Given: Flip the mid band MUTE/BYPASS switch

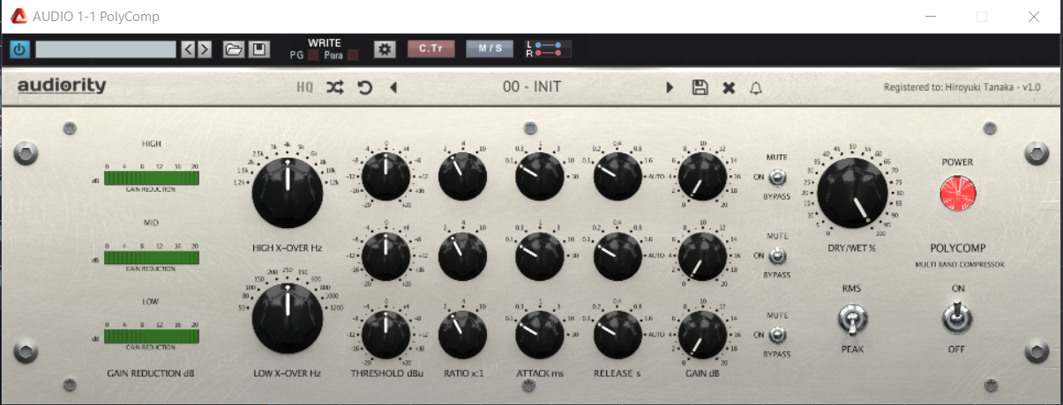Looking at the screenshot, I should 777,256.
